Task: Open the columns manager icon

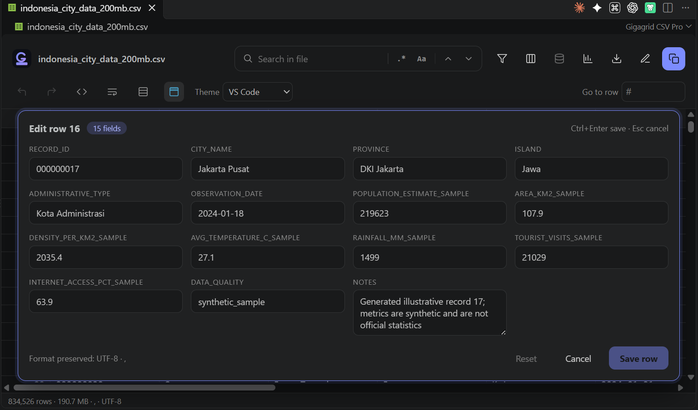Action: click(x=531, y=59)
